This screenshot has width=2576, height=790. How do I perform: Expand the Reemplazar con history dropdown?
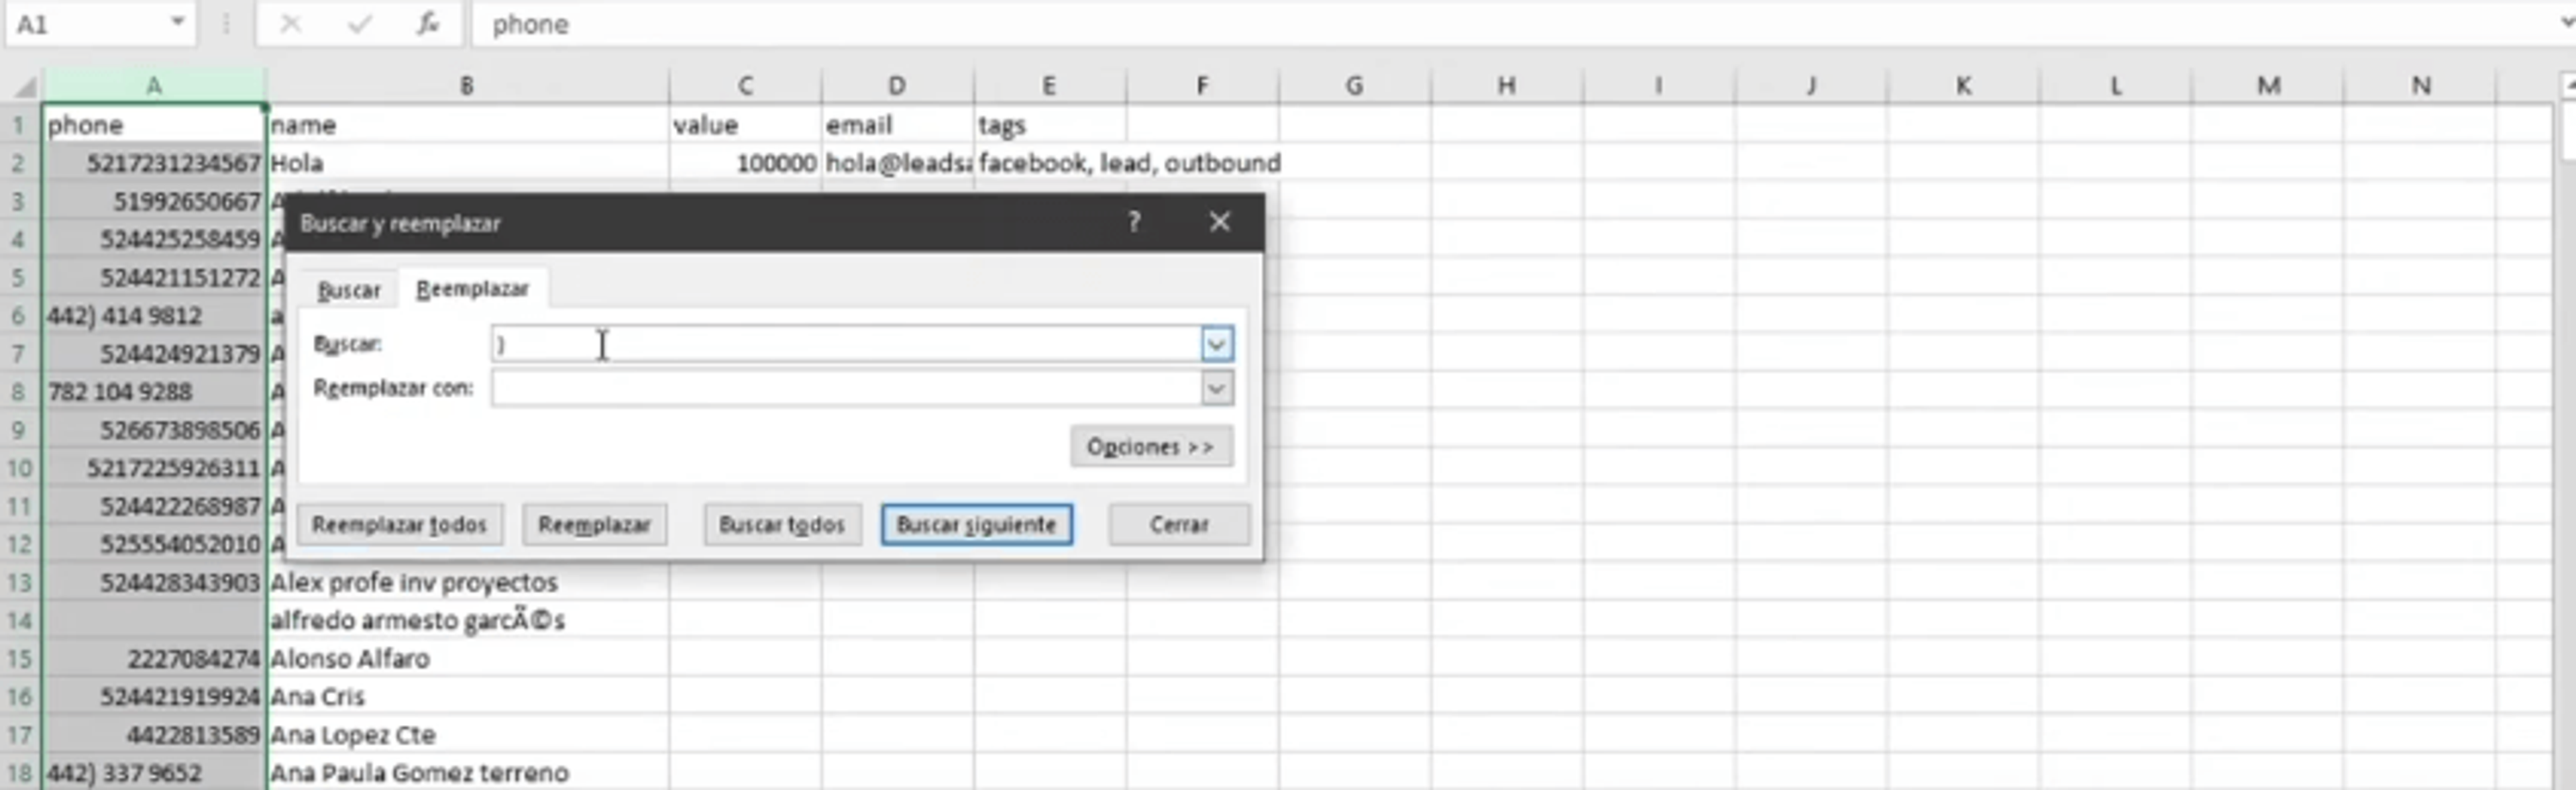(1216, 389)
